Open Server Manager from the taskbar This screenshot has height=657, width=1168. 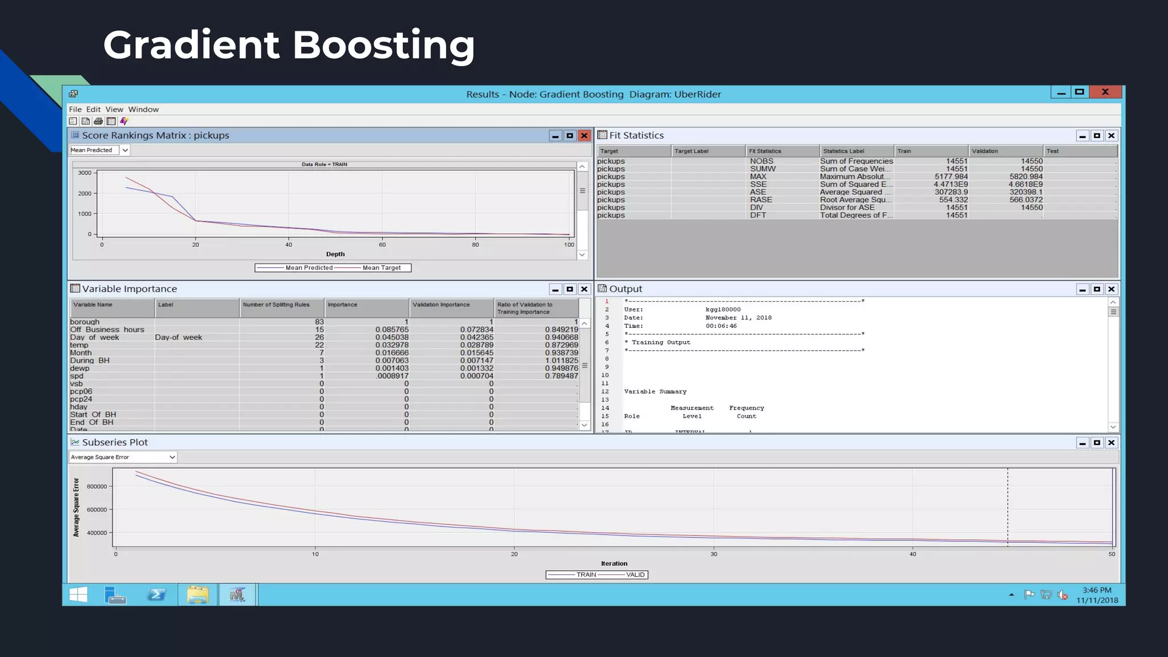[115, 595]
